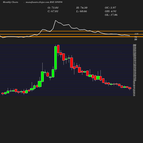The height and width of the screenshot is (143, 143).
Task: Click the last red candlestick on the right
Action: click(x=130, y=88)
